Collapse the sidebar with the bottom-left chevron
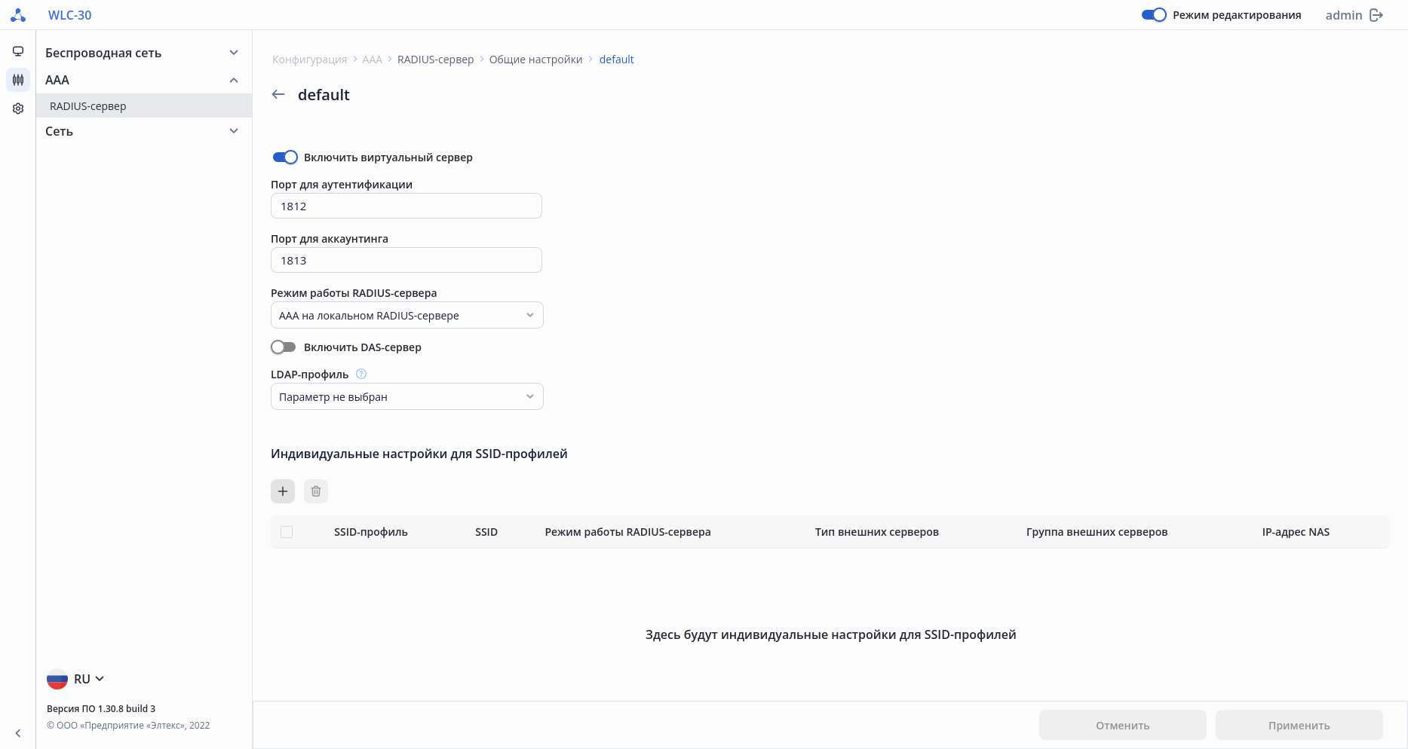 tap(18, 733)
